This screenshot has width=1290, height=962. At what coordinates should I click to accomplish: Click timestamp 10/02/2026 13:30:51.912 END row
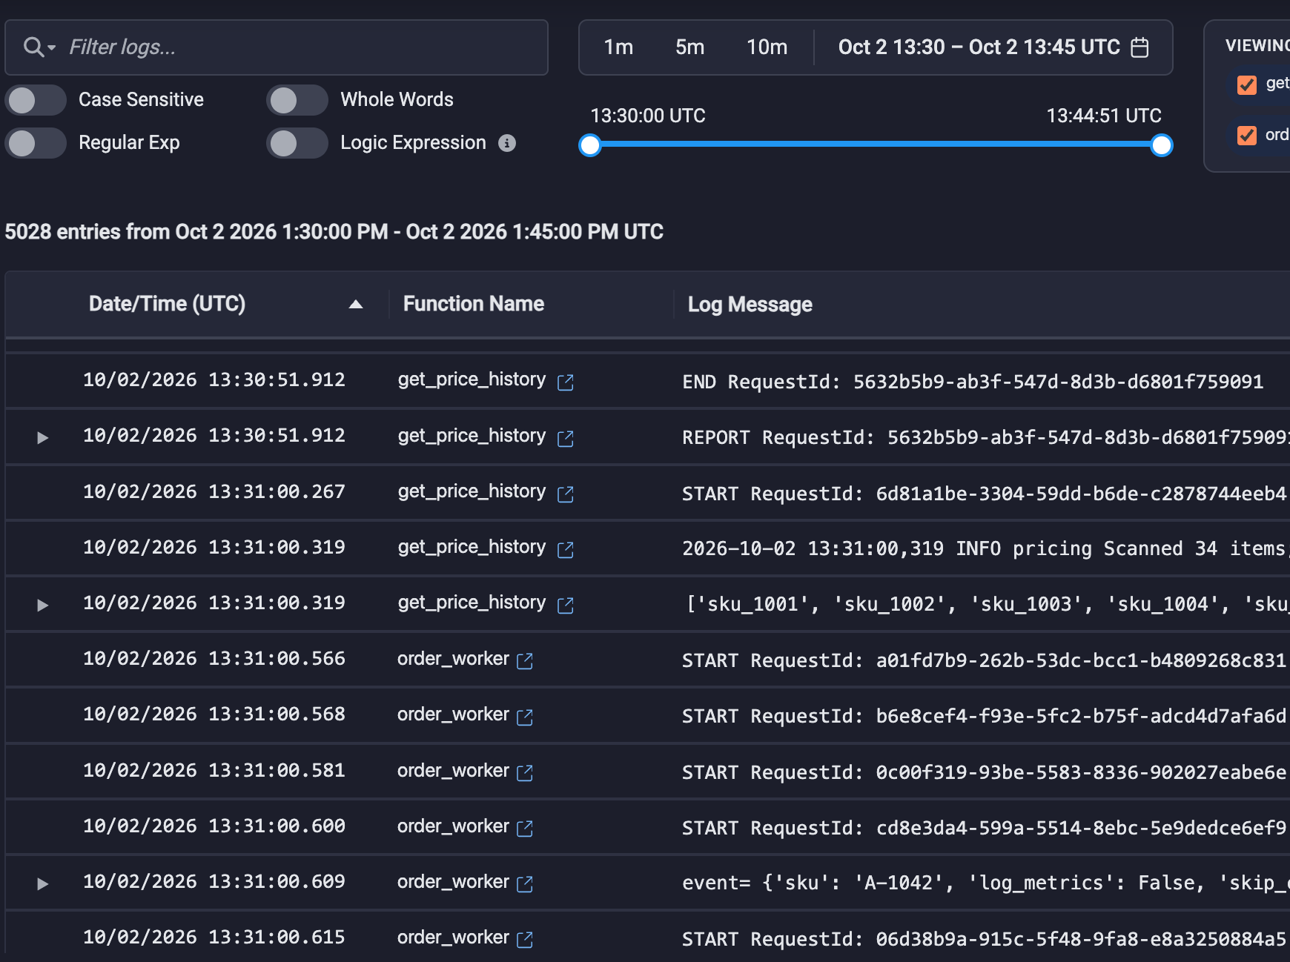point(214,380)
